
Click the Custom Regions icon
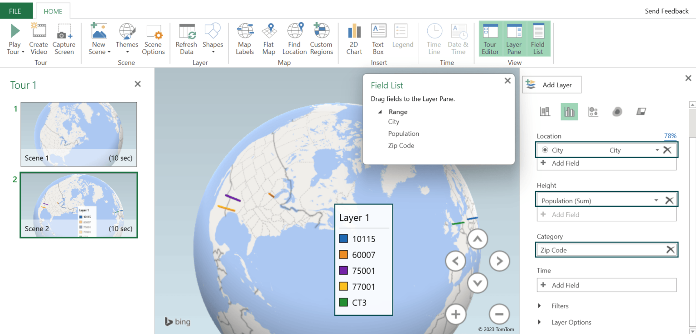point(321,38)
